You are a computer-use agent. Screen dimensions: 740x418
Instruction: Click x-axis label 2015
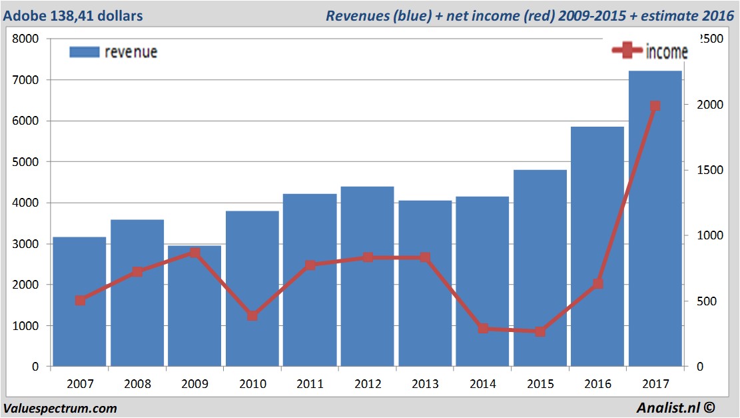pyautogui.click(x=540, y=383)
